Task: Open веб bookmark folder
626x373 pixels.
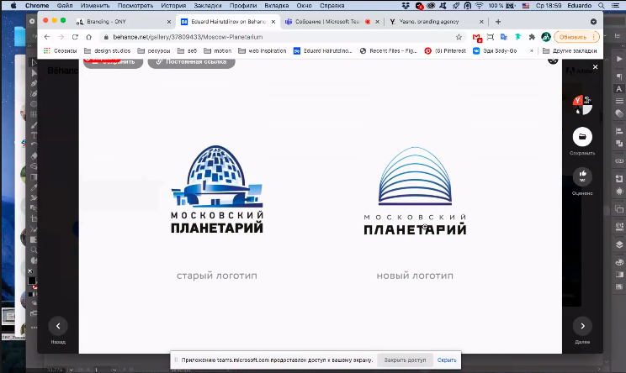Action: tap(188, 51)
